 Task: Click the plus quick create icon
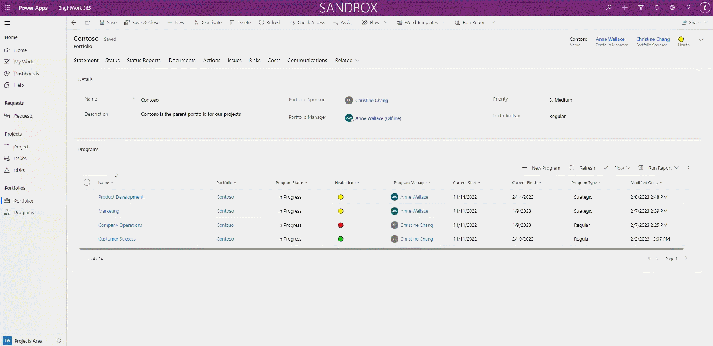625,7
